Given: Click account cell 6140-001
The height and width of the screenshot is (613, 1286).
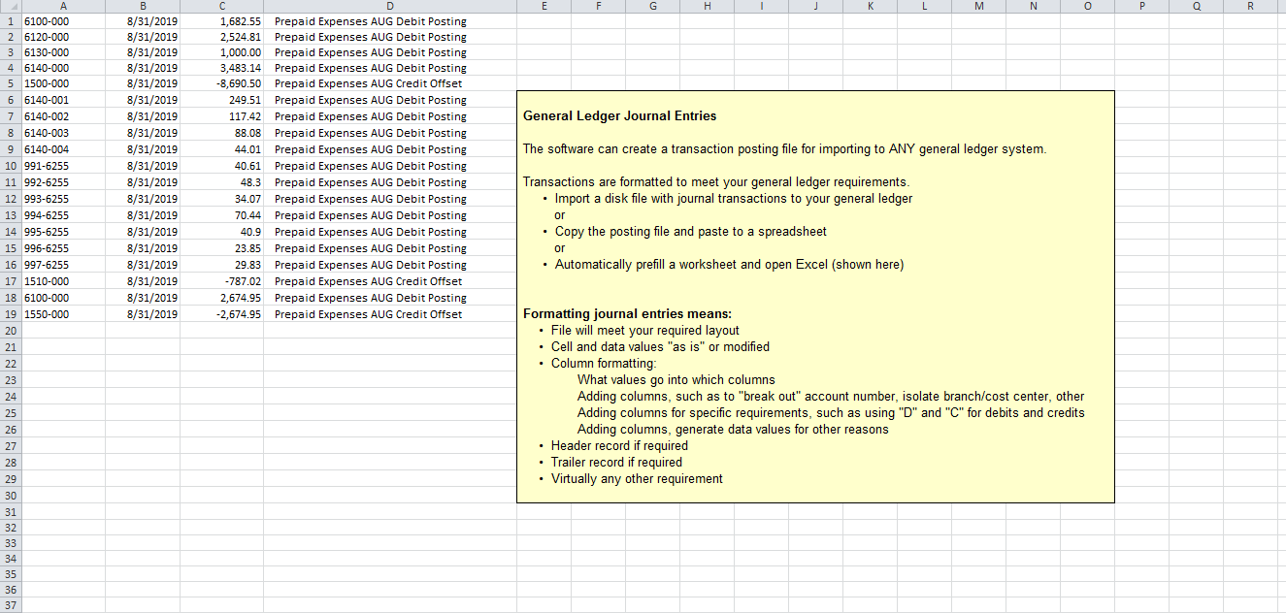Looking at the screenshot, I should tap(63, 100).
